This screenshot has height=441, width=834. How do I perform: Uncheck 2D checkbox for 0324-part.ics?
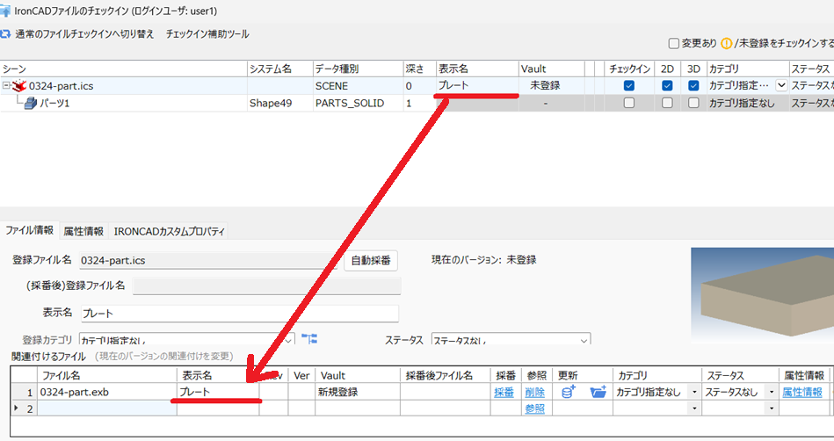tap(667, 85)
